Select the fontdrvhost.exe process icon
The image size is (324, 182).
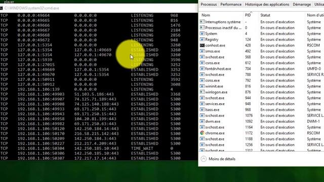(202, 69)
